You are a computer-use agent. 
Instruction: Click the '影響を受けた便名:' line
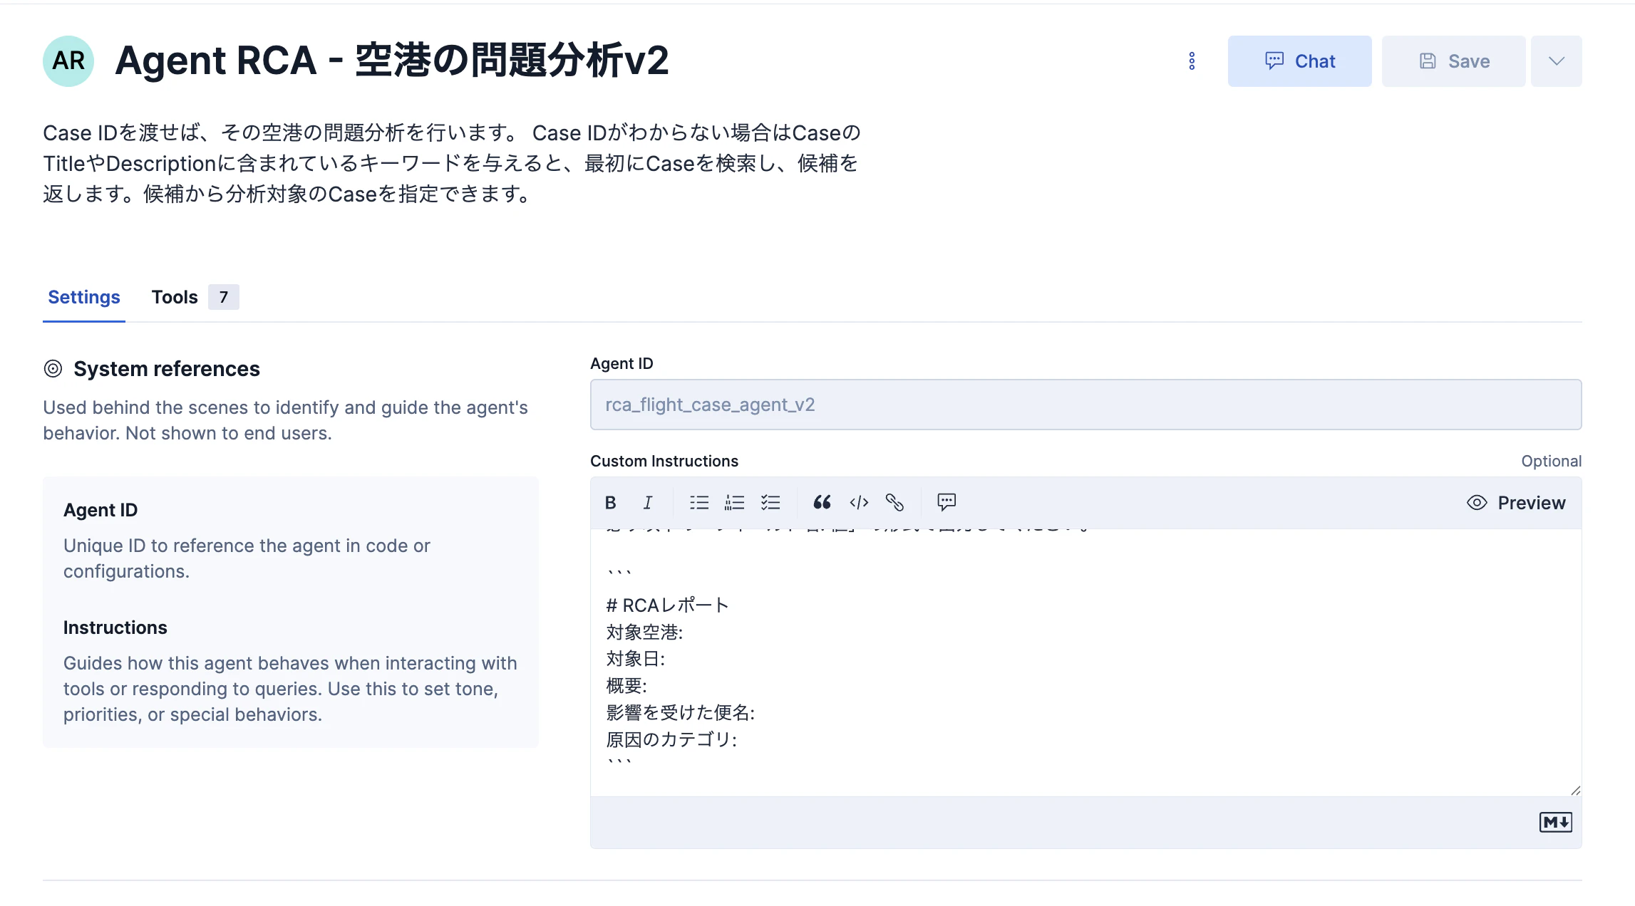click(680, 712)
